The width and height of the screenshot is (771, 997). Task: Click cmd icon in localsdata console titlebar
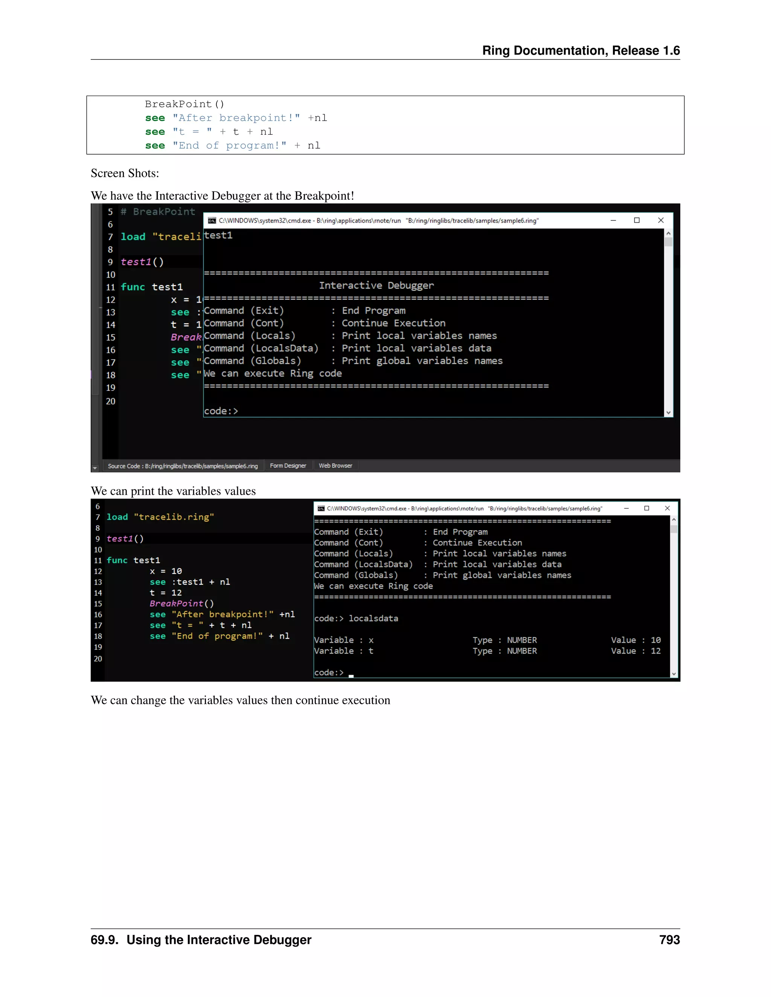(321, 508)
